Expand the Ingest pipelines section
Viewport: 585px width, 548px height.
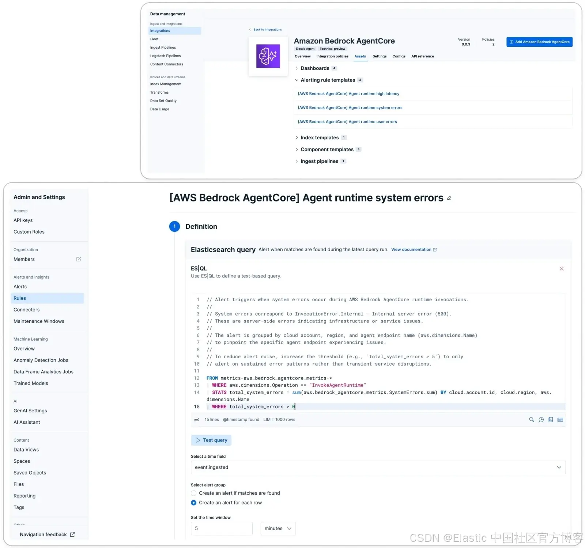pyautogui.click(x=297, y=161)
